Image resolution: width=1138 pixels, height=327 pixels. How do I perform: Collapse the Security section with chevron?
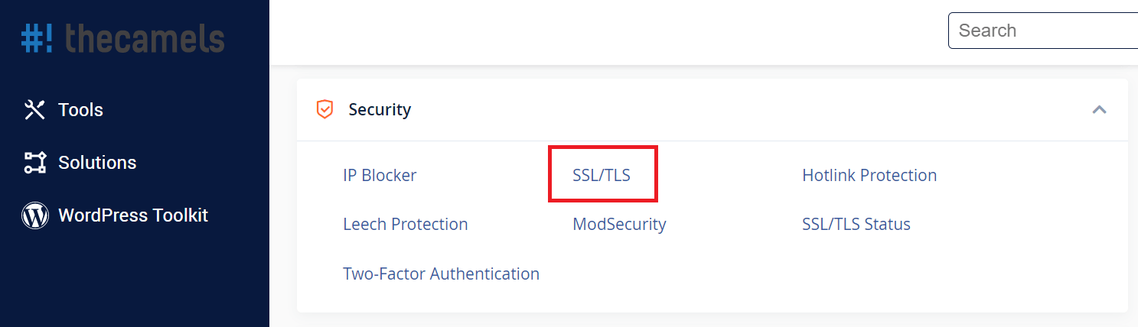(1100, 110)
